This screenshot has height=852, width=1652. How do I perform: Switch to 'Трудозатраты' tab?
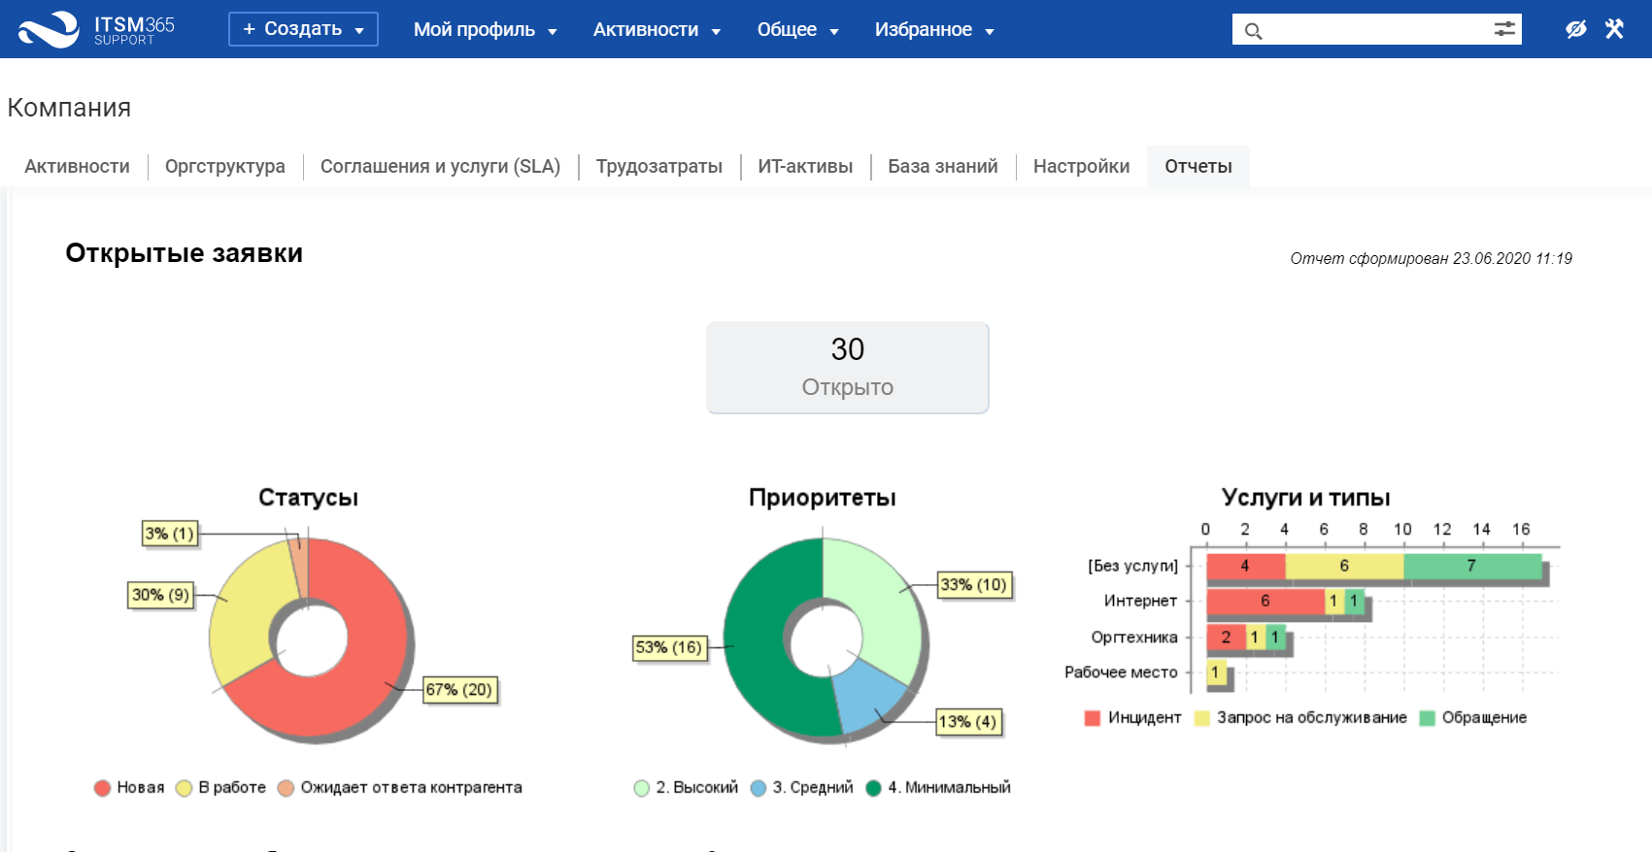(659, 166)
